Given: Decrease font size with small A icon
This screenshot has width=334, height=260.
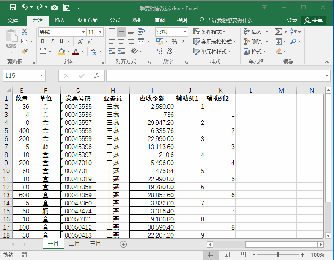Looking at the screenshot, I should click(90, 41).
